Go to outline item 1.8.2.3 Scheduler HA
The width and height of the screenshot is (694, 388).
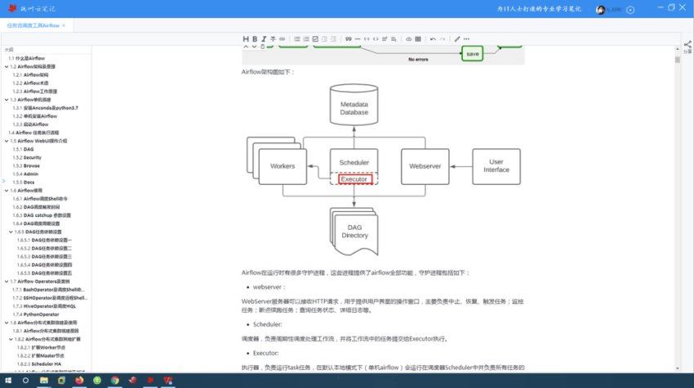point(39,364)
